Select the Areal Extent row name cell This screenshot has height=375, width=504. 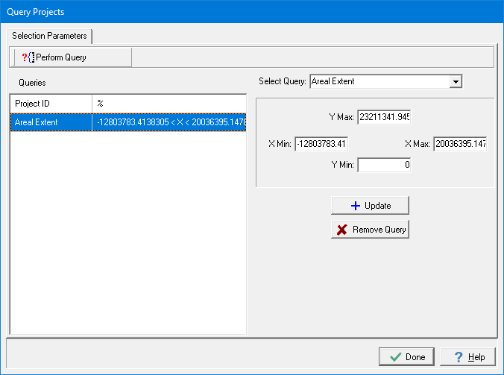51,122
